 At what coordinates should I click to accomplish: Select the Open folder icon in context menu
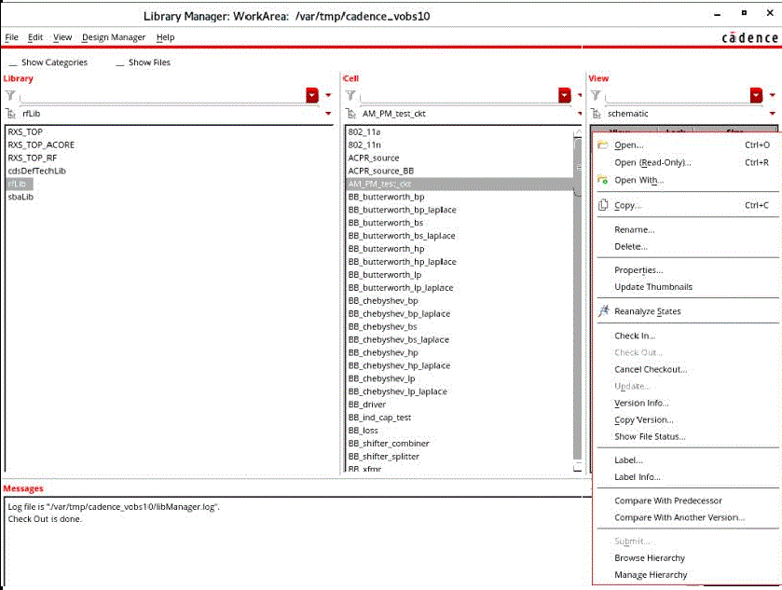point(602,144)
